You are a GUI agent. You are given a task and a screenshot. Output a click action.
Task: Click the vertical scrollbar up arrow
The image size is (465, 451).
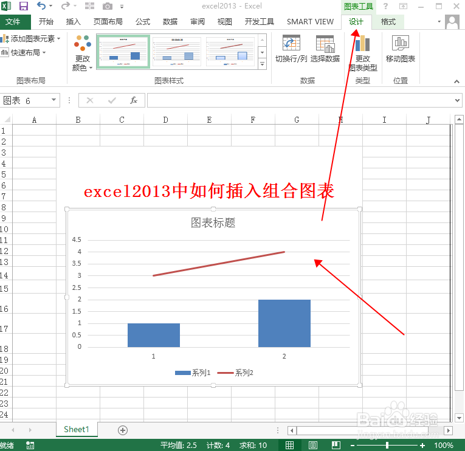(x=459, y=120)
